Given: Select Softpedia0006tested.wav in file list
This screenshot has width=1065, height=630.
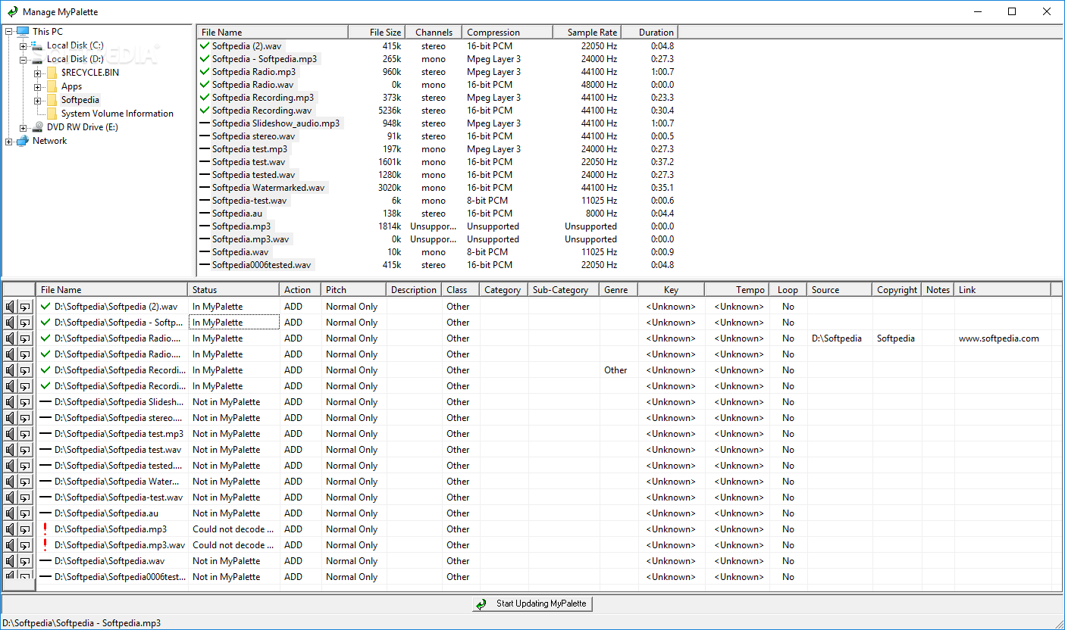Looking at the screenshot, I should pos(262,264).
